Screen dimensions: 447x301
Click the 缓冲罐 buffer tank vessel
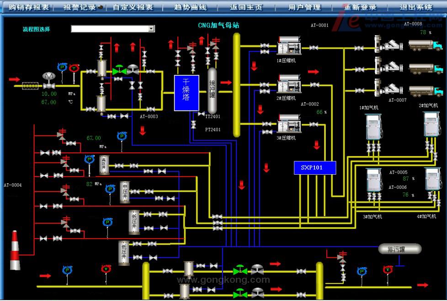tap(212, 90)
